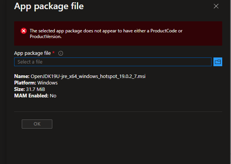Screen dimensions: 231x164
Task: Click the Size: 31.7 MiB line
Action: click(29, 89)
